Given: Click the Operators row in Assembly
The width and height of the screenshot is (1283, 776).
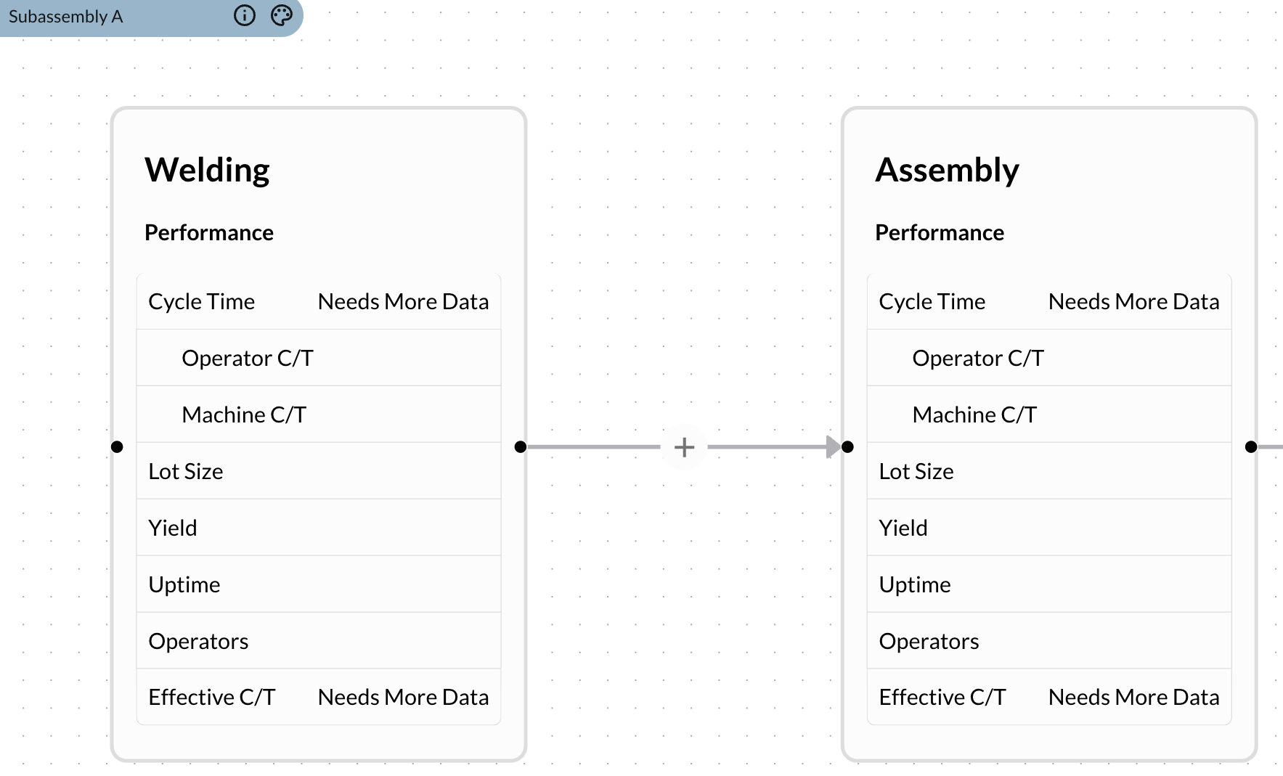Looking at the screenshot, I should pos(929,640).
